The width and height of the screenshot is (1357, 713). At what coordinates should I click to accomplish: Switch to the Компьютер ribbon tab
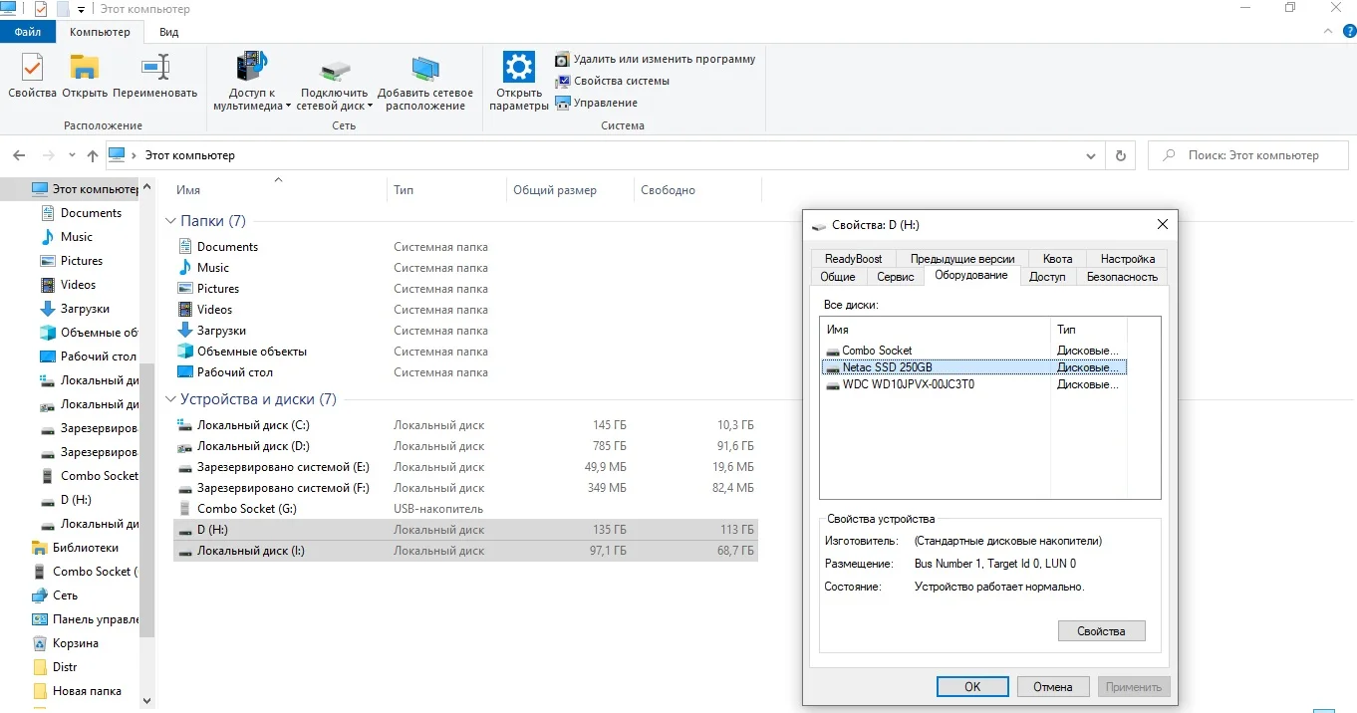pos(100,32)
